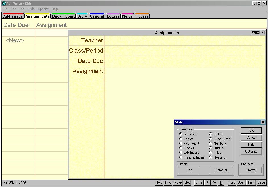This screenshot has height=187, width=268.
Task: Click Help button in Style dialog
Action: (251, 144)
